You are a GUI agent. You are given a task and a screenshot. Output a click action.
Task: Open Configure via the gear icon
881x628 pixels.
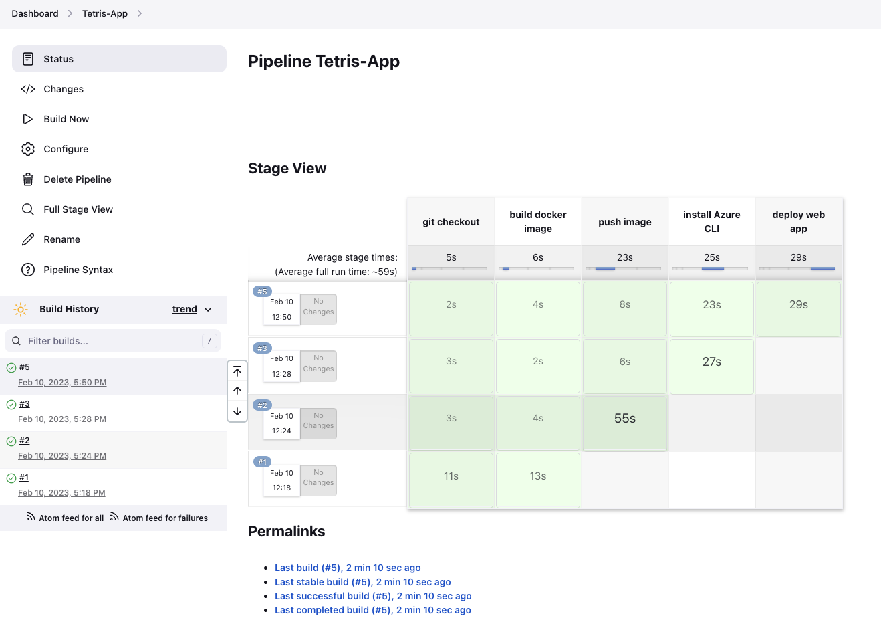[27, 149]
